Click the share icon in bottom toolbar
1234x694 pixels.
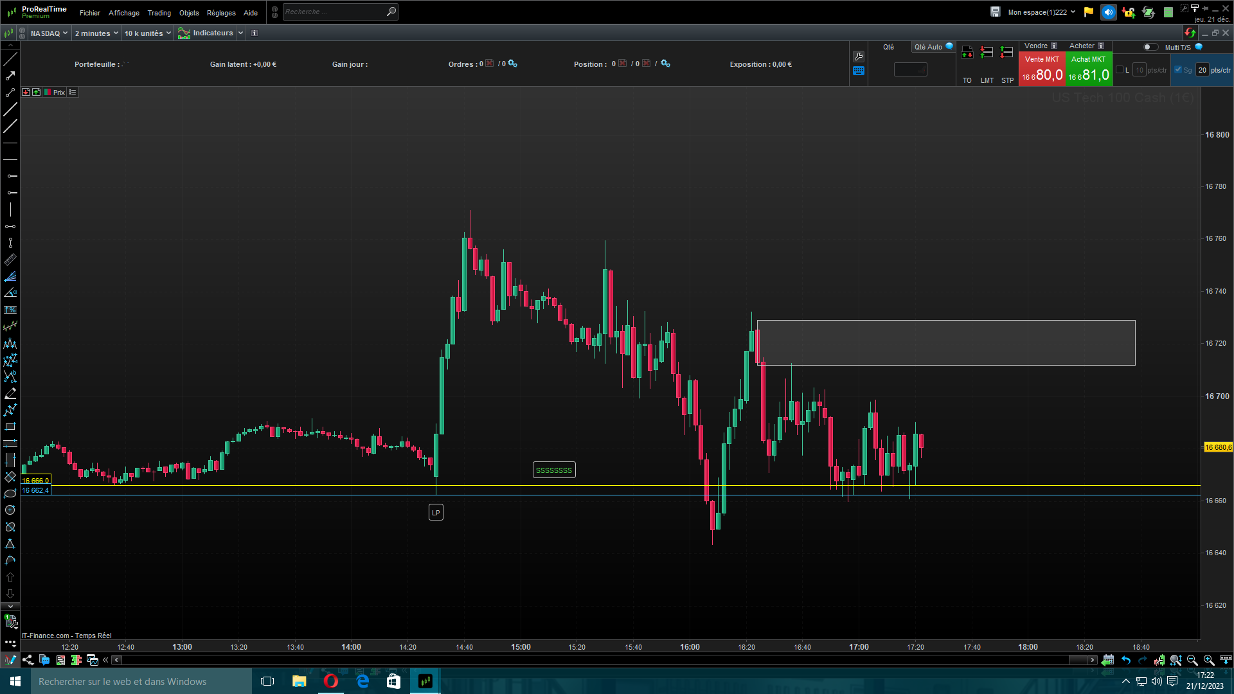(x=28, y=660)
